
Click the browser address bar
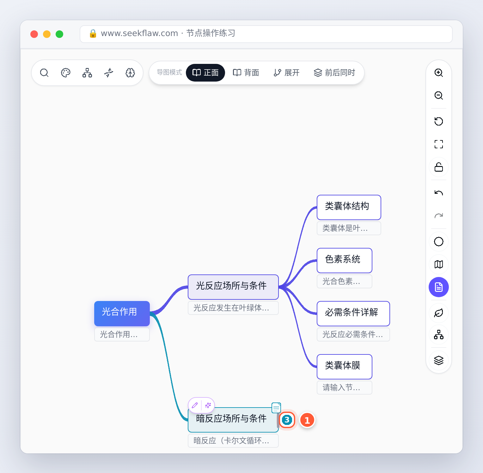point(266,34)
